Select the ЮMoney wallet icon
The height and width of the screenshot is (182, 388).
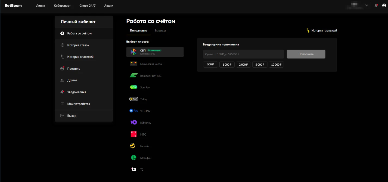pyautogui.click(x=134, y=123)
